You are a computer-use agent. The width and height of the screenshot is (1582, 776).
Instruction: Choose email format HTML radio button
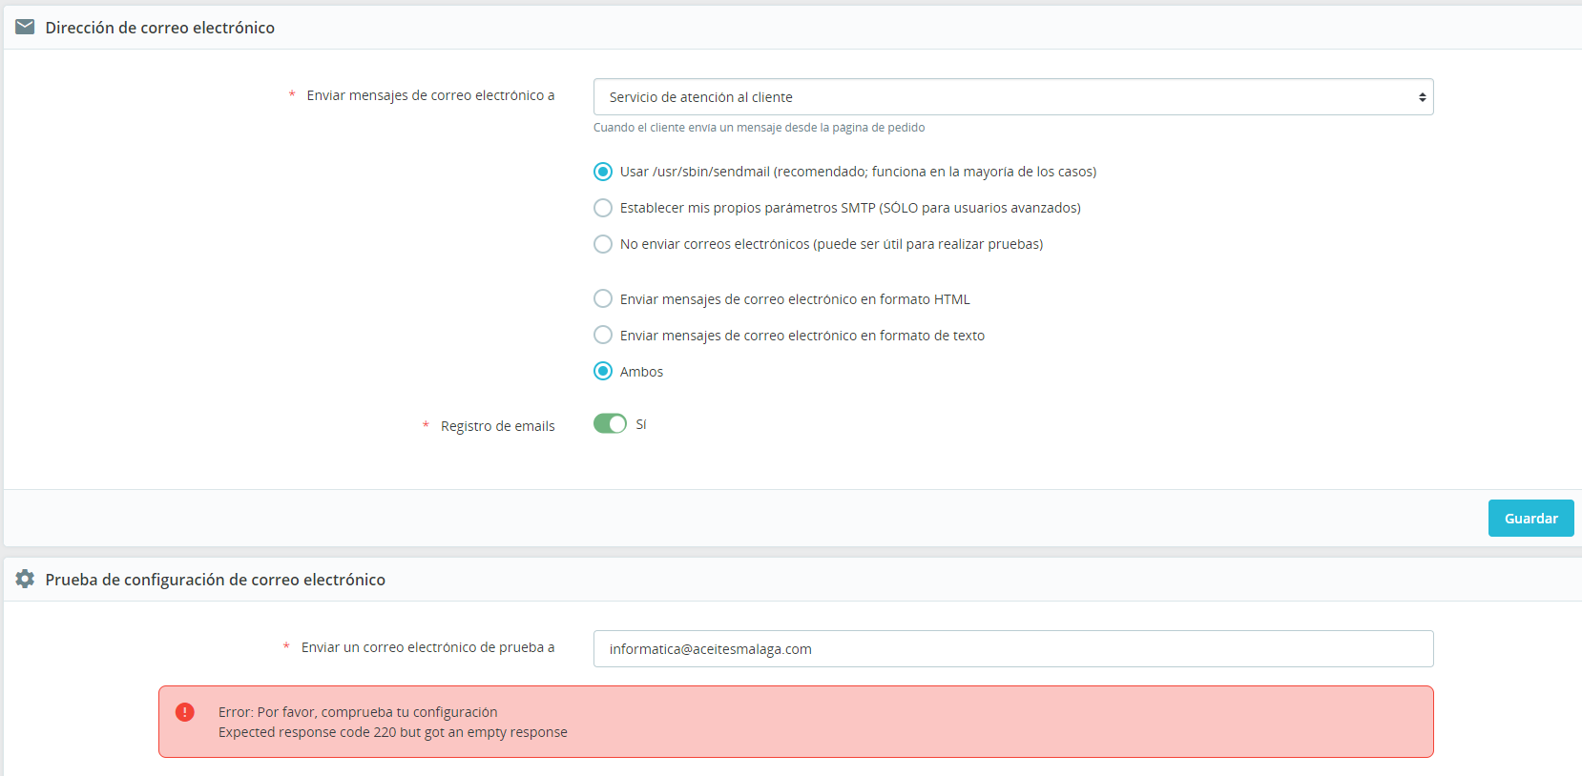(603, 299)
